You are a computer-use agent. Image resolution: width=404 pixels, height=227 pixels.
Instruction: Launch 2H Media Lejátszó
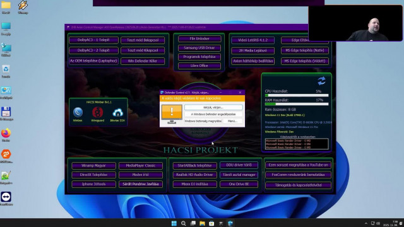[252, 50]
